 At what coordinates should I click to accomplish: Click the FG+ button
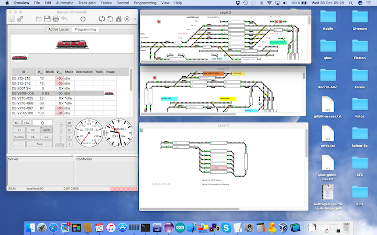pyautogui.click(x=27, y=123)
